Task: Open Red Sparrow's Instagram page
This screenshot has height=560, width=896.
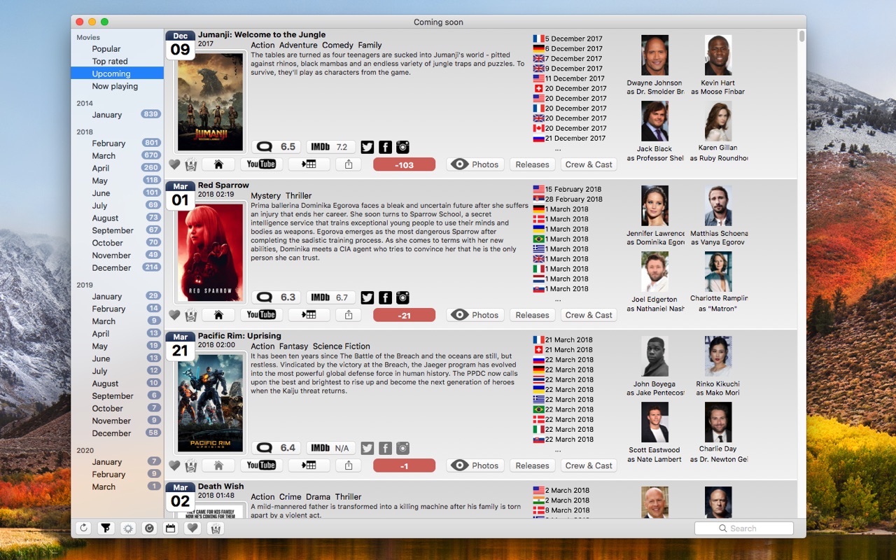Action: coord(402,297)
